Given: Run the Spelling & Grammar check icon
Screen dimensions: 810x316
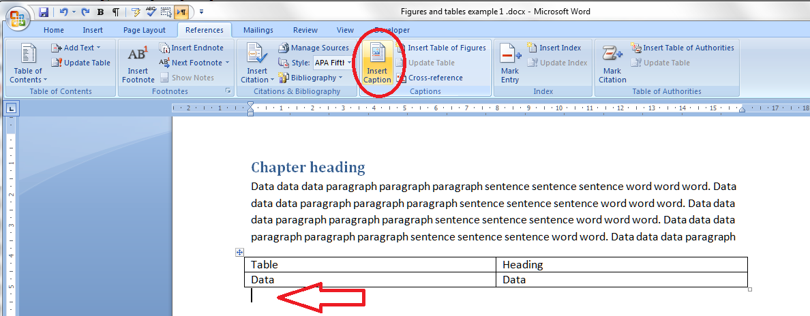Looking at the screenshot, I should point(151,12).
